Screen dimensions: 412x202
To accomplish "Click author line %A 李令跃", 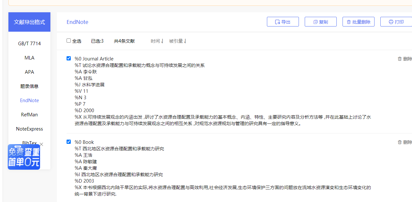I will (x=86, y=72).
